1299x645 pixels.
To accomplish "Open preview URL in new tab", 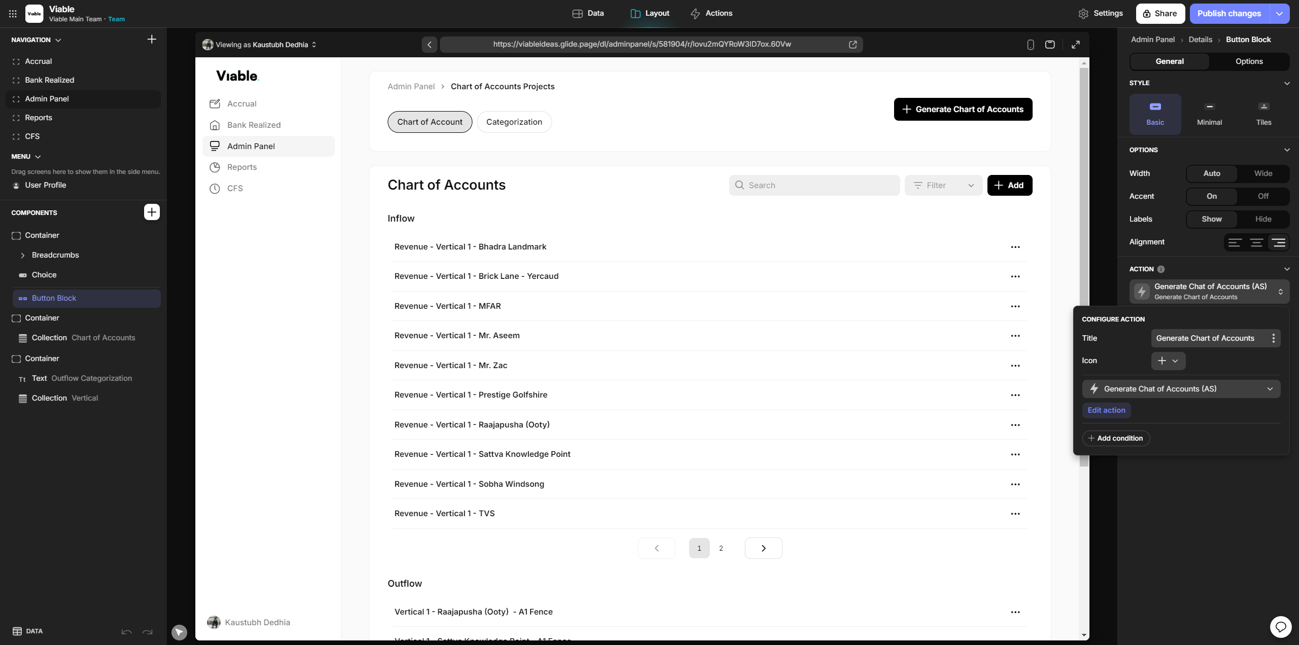I will (x=853, y=45).
